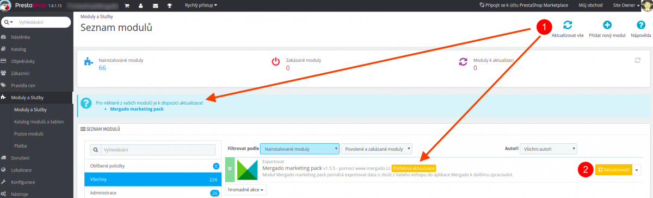
Task: Click the refresh icon in stats panel
Action: 638,60
